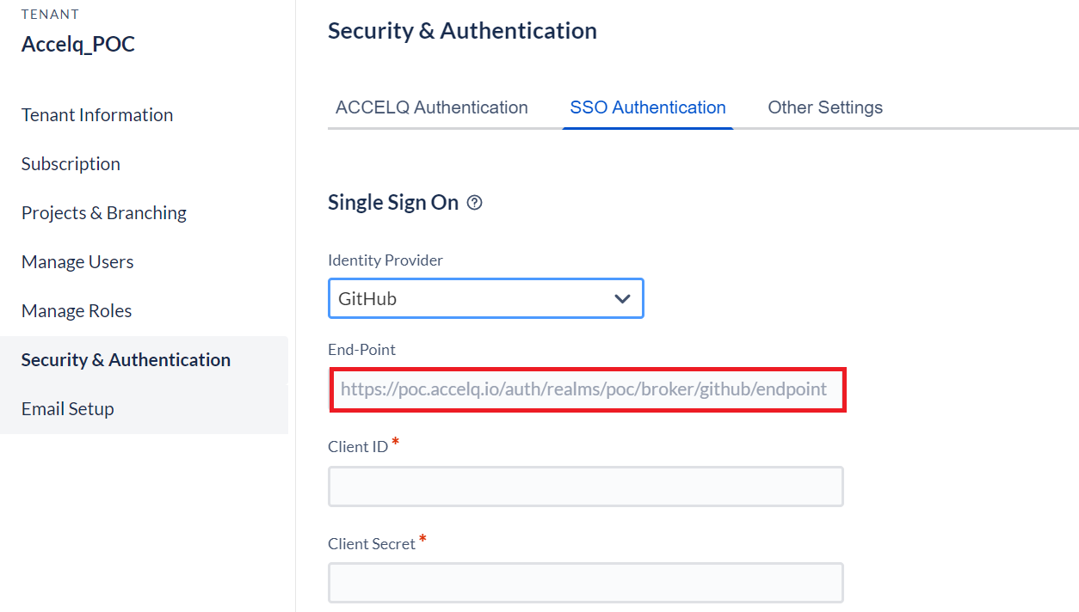Navigate to Projects & Branching
The width and height of the screenshot is (1079, 612).
(x=104, y=213)
